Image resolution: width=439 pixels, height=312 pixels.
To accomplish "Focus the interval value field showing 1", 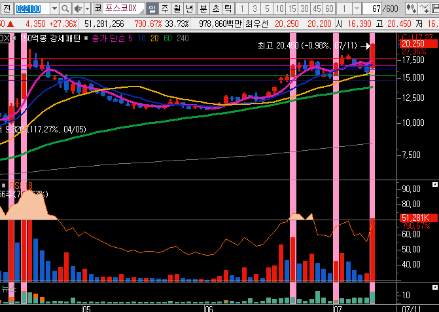I will [344, 9].
